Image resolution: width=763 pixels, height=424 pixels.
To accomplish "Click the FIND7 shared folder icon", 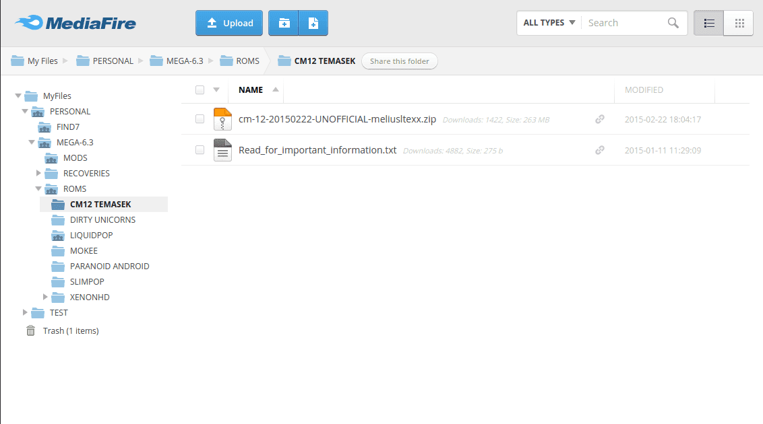I will pyautogui.click(x=44, y=127).
